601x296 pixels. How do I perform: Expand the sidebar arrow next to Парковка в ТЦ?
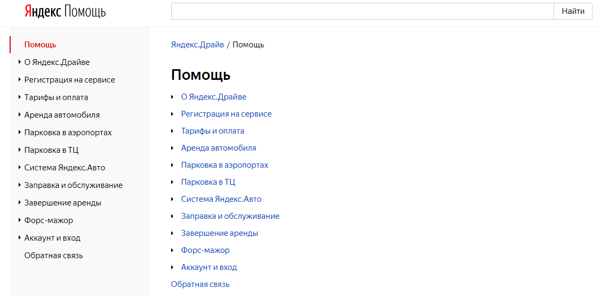tap(20, 150)
